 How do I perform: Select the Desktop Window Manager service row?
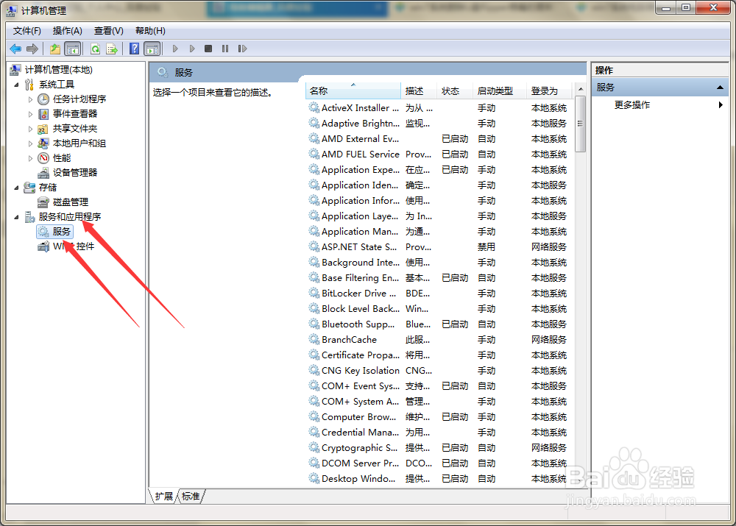[440, 479]
